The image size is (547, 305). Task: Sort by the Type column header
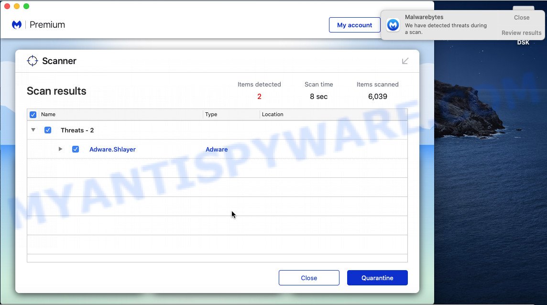click(211, 114)
